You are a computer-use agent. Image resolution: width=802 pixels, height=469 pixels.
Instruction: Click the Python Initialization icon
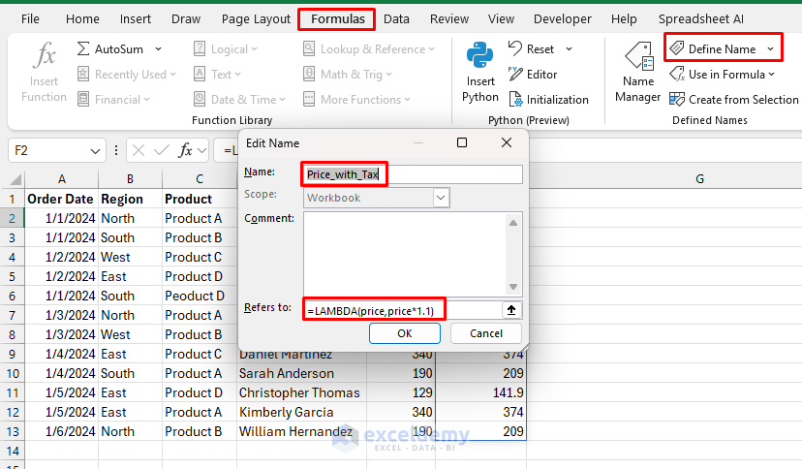coord(513,100)
